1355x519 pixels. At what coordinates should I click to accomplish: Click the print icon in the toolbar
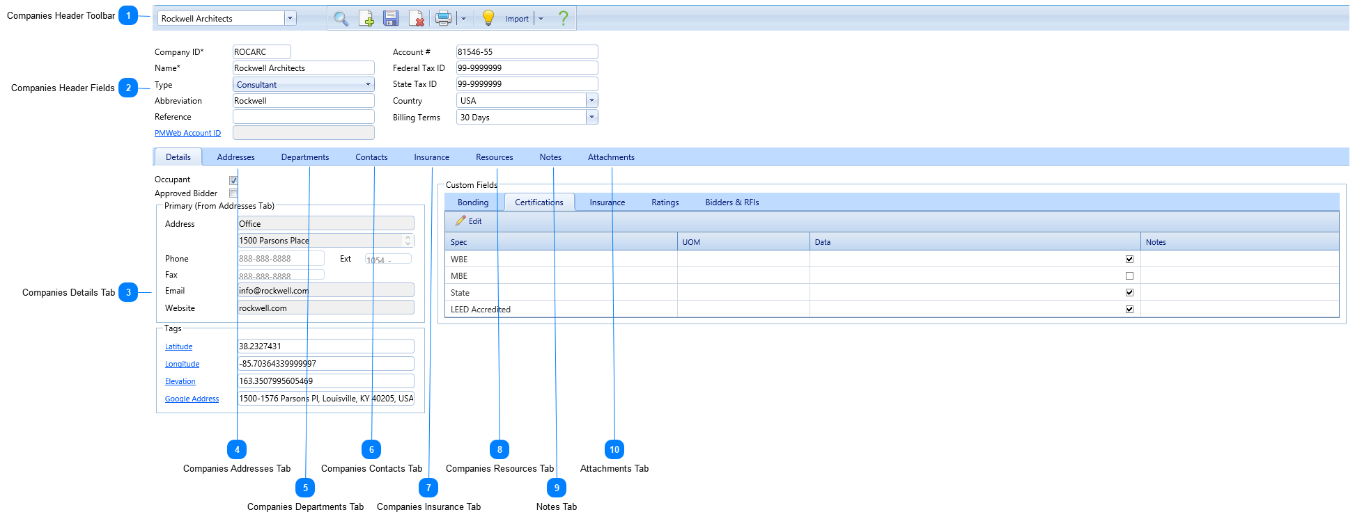tap(443, 19)
